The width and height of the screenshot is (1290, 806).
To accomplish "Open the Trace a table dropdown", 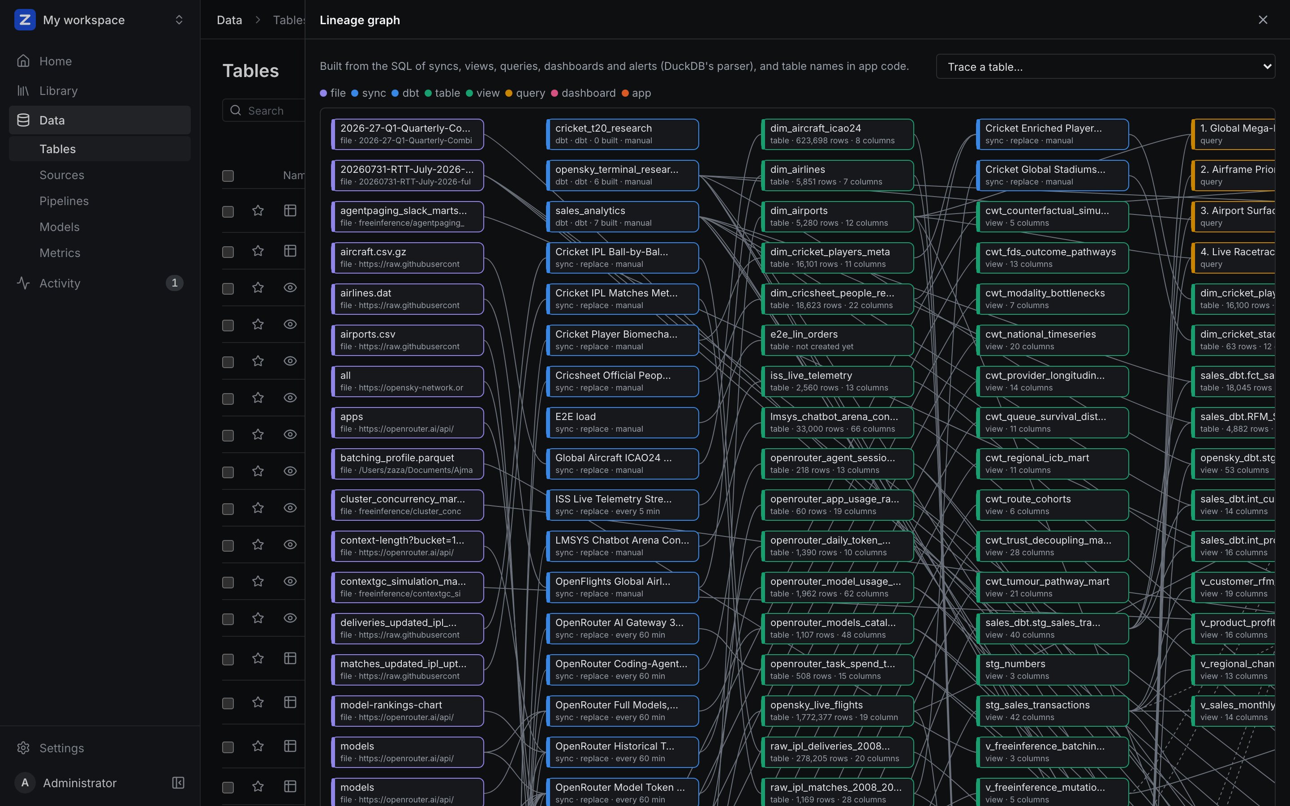I will click(x=1105, y=67).
